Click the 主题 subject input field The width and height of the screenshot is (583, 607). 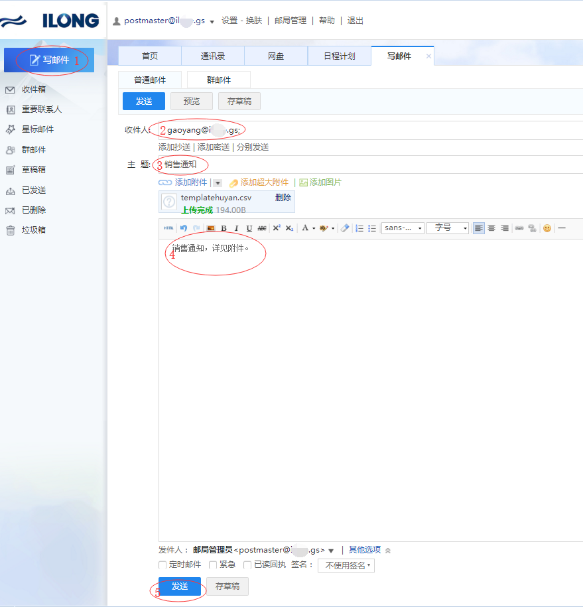click(365, 165)
